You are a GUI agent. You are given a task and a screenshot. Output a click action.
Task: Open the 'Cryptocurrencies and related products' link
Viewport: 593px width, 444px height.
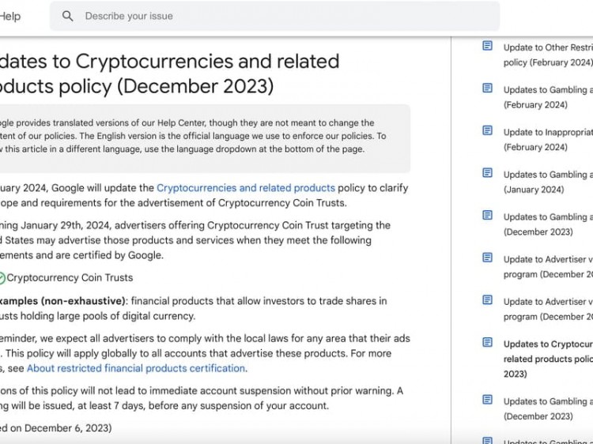click(x=246, y=188)
